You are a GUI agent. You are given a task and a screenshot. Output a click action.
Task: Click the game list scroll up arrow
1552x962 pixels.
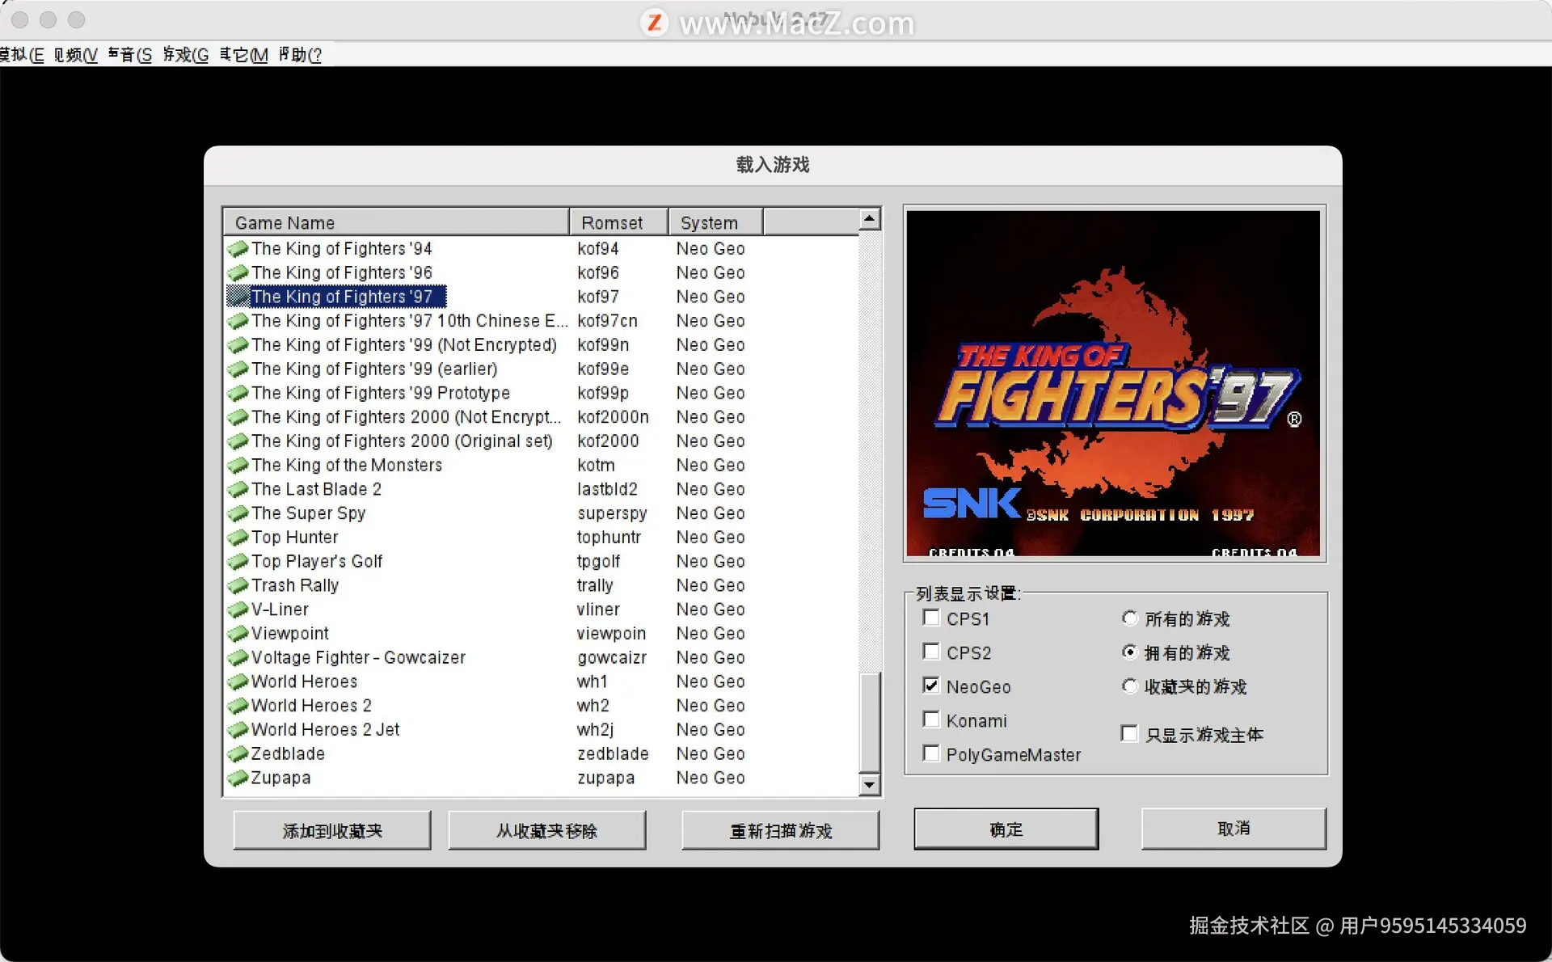point(869,219)
